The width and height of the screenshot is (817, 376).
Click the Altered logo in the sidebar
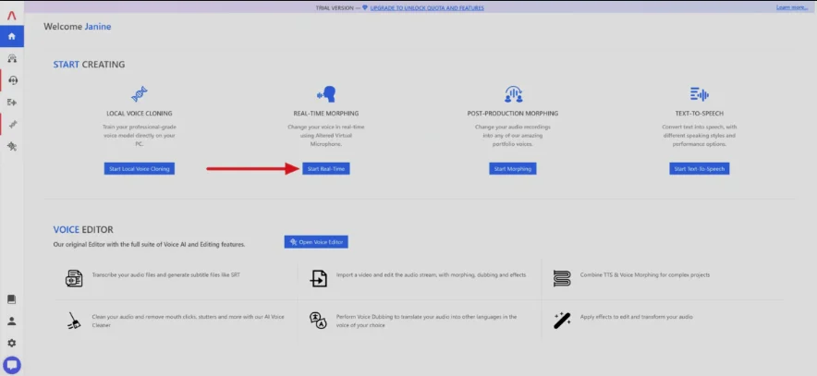point(11,16)
